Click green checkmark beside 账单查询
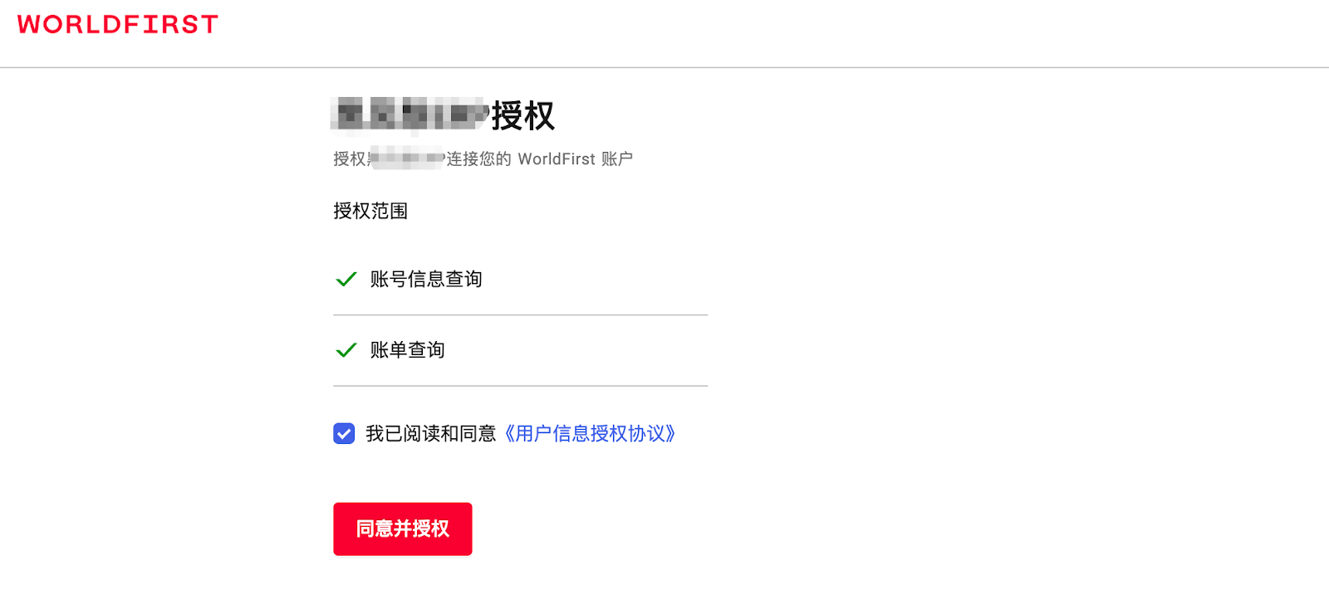The image size is (1329, 614). click(x=346, y=350)
